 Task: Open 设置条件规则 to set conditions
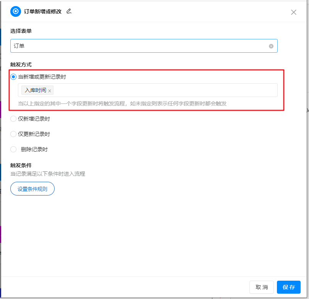32,189
